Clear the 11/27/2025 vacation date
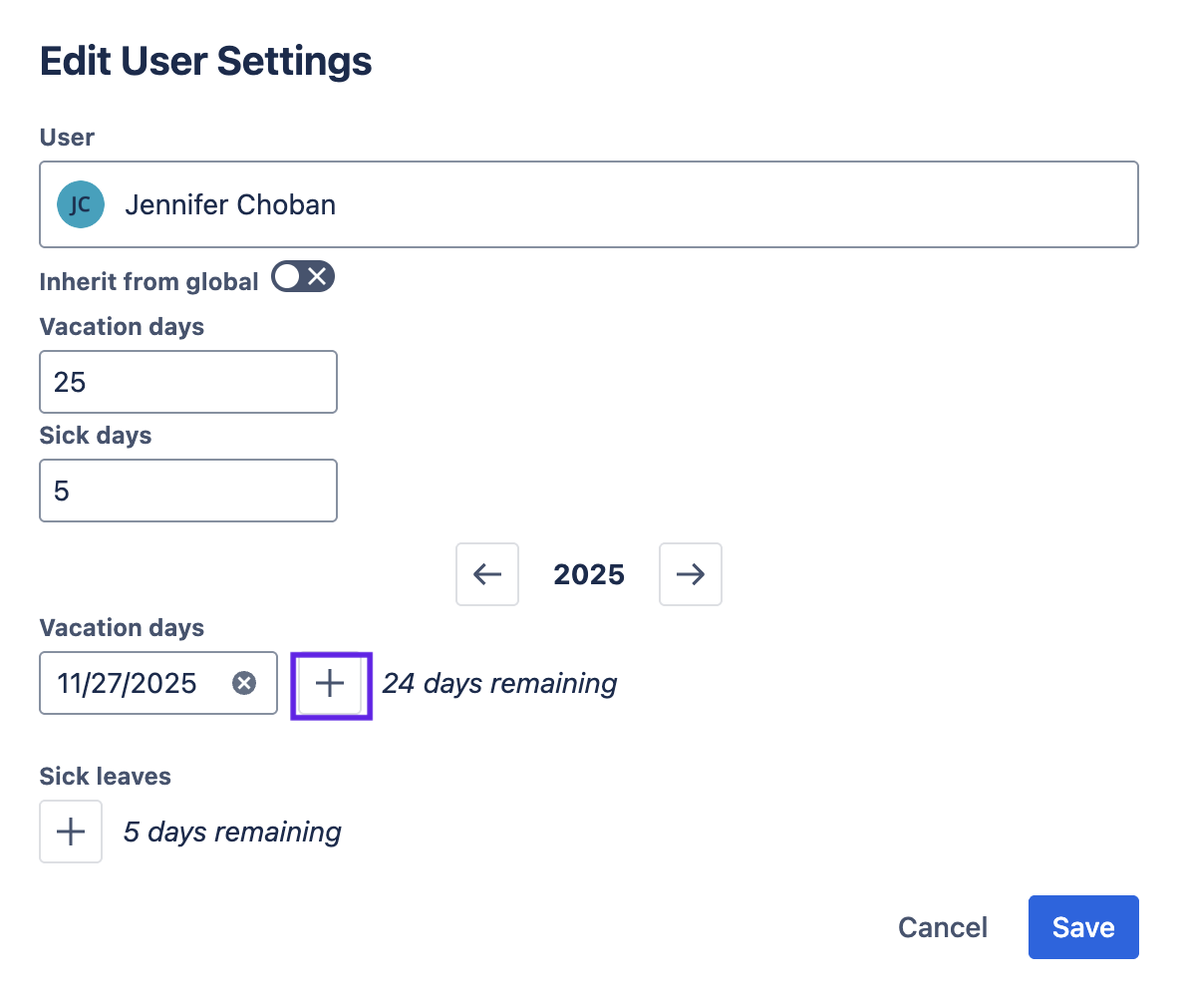The image size is (1184, 1001). tap(244, 683)
